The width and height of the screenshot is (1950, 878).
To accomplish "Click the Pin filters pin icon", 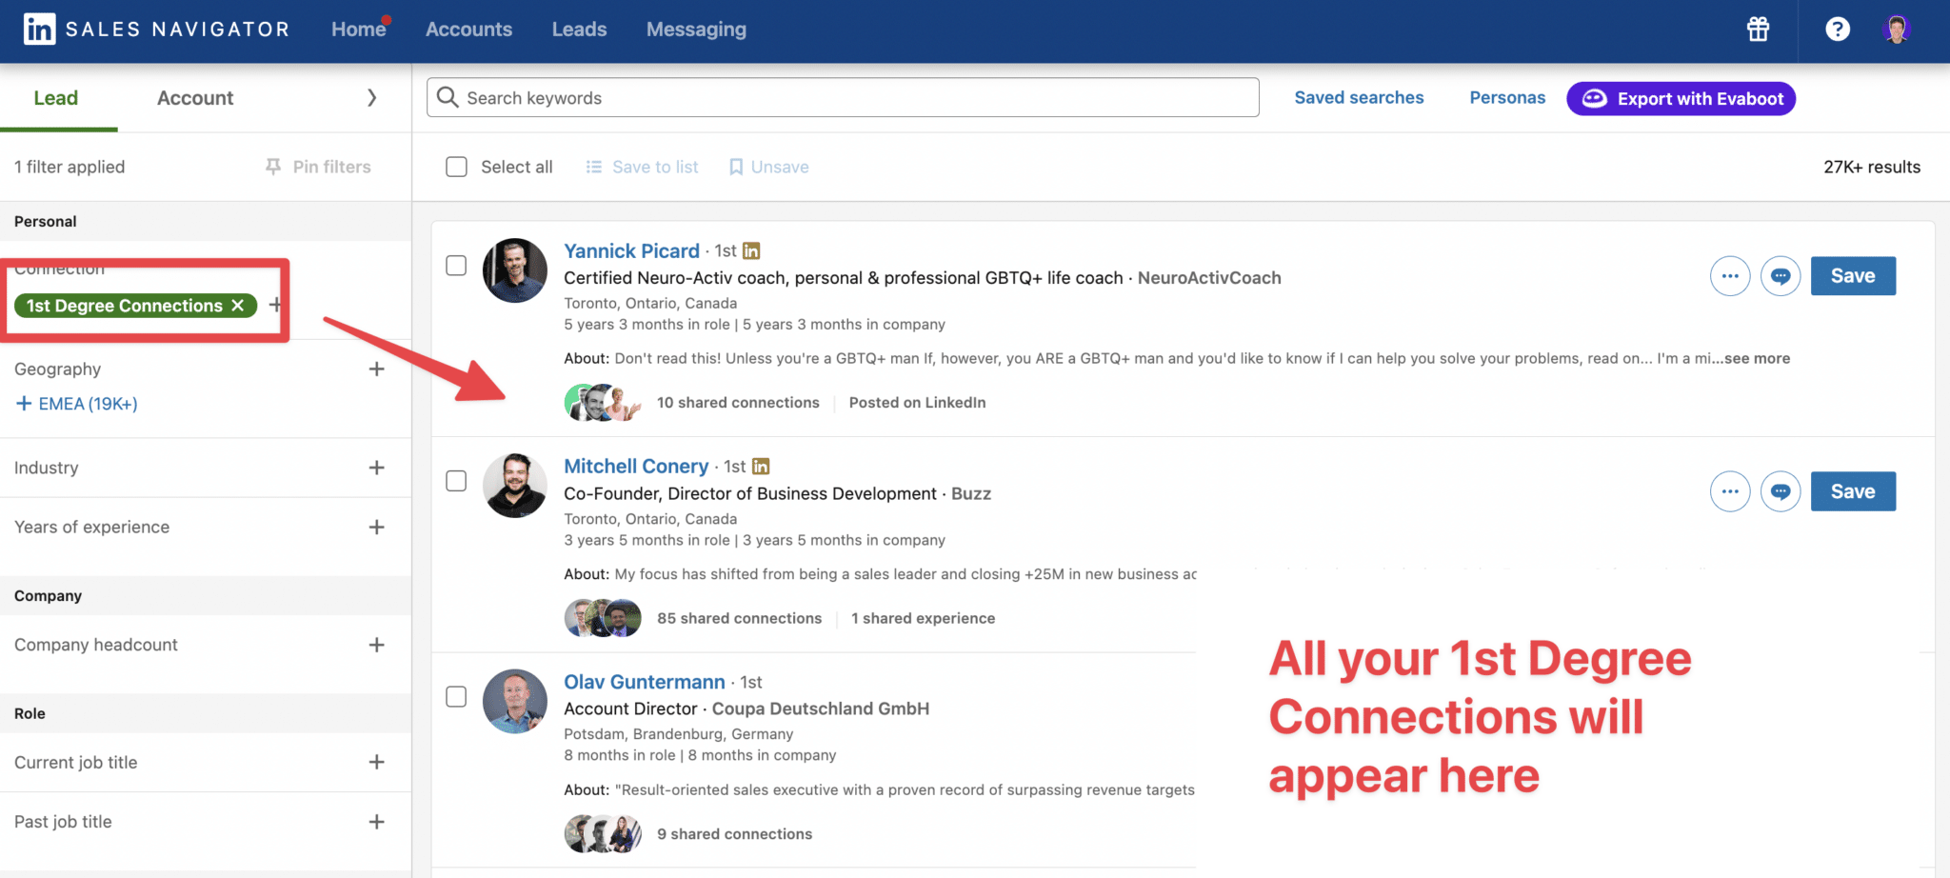I will [x=273, y=166].
